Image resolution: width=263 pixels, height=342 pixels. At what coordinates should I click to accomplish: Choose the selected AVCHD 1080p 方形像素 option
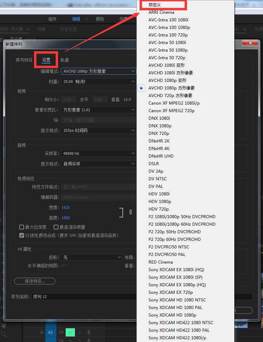pos(172,88)
